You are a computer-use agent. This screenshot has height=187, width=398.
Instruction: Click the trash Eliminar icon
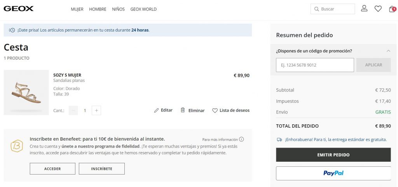(183, 110)
